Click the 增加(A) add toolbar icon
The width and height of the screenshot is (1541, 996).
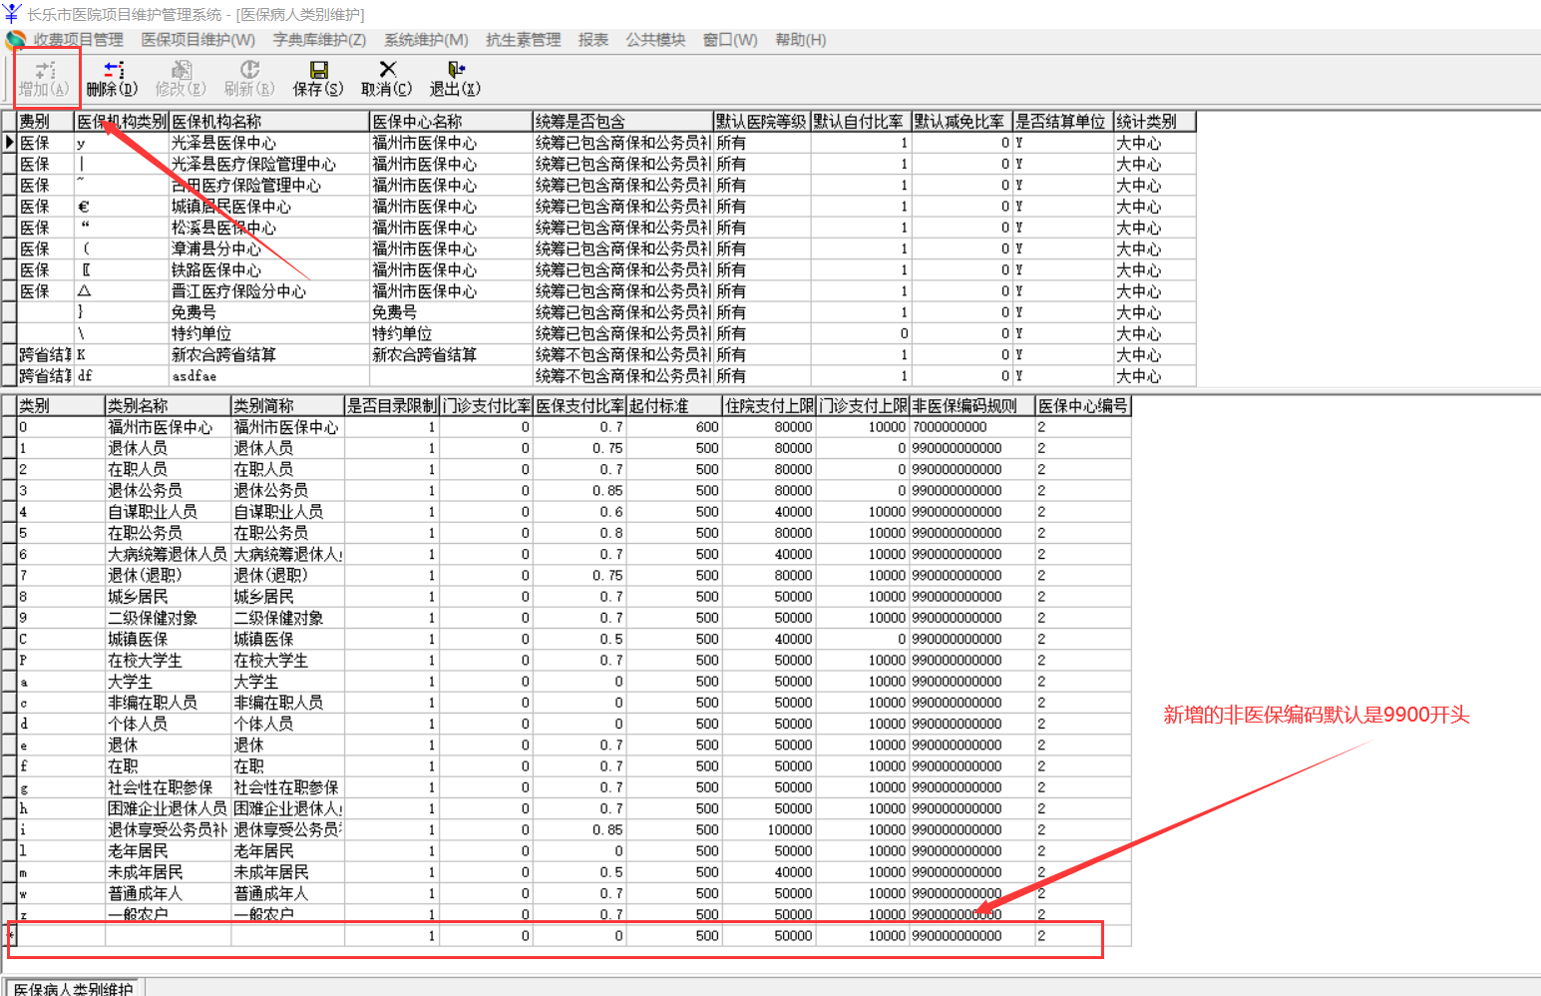point(44,79)
